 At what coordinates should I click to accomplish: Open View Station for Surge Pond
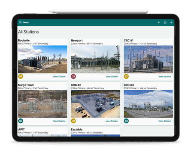[x=59, y=121]
